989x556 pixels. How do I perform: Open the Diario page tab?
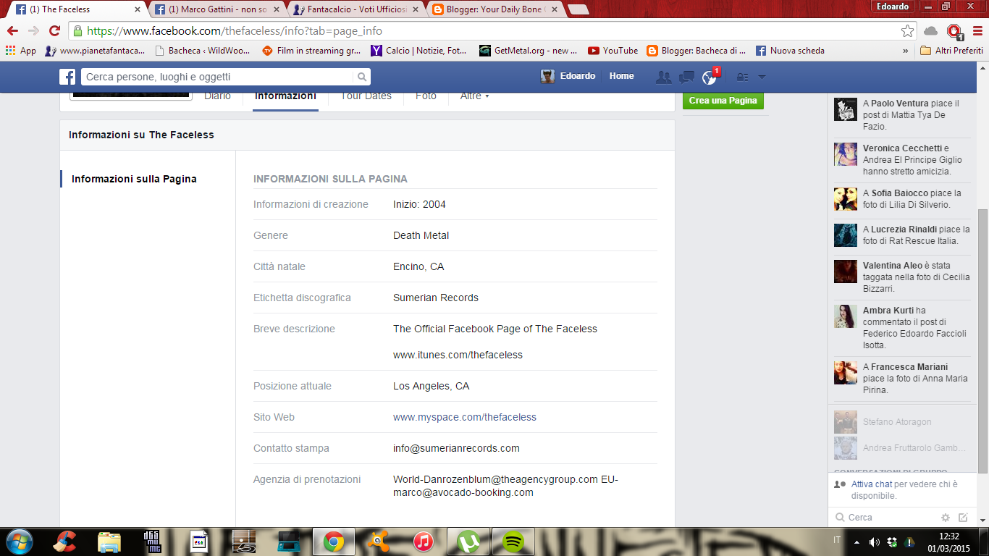click(217, 96)
